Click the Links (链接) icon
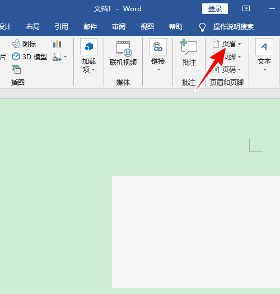Image resolution: width=280 pixels, height=294 pixels. click(x=158, y=47)
